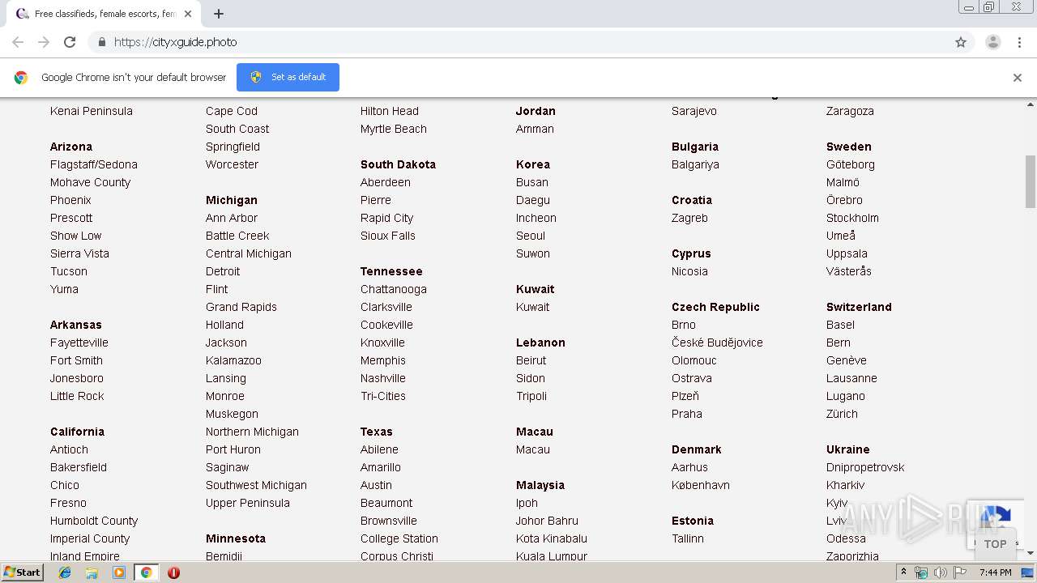This screenshot has height=583, width=1037.
Task: Open the Praha link
Action: [687, 414]
